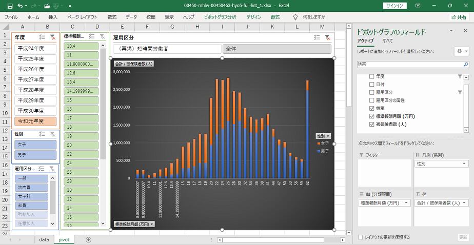Enable レイアウトの更新を保留する checkbox
The image size is (474, 245).
click(361, 237)
